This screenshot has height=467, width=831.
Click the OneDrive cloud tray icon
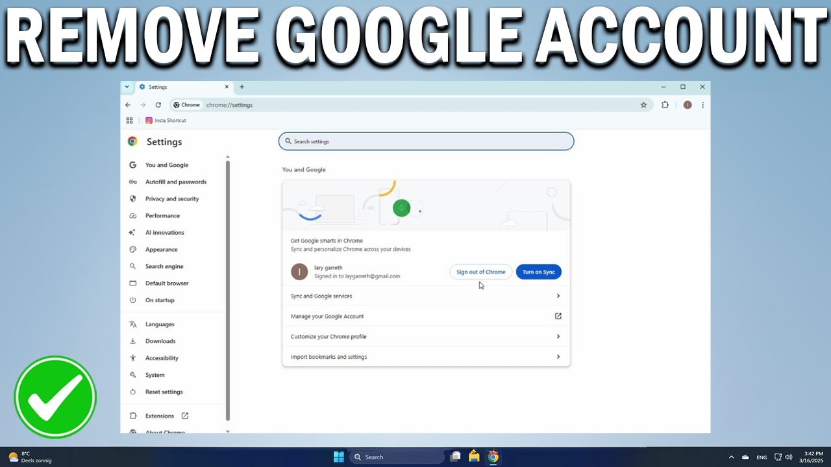pos(745,457)
